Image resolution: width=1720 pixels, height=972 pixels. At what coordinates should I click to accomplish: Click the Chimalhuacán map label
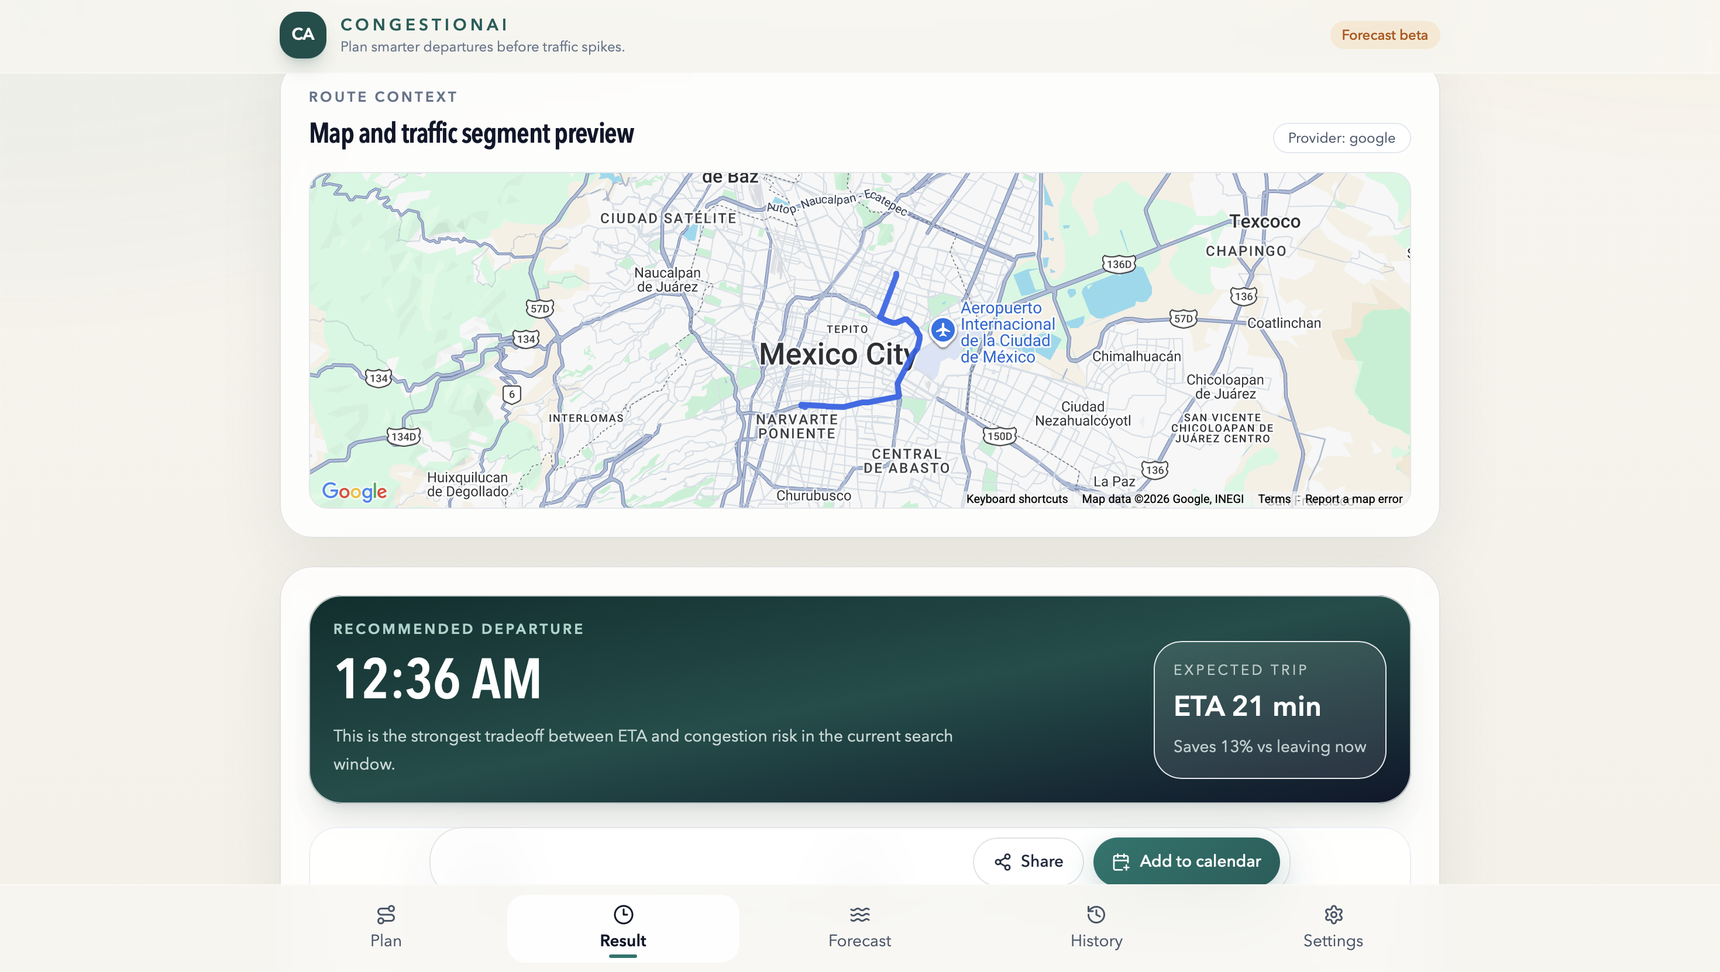click(1136, 357)
